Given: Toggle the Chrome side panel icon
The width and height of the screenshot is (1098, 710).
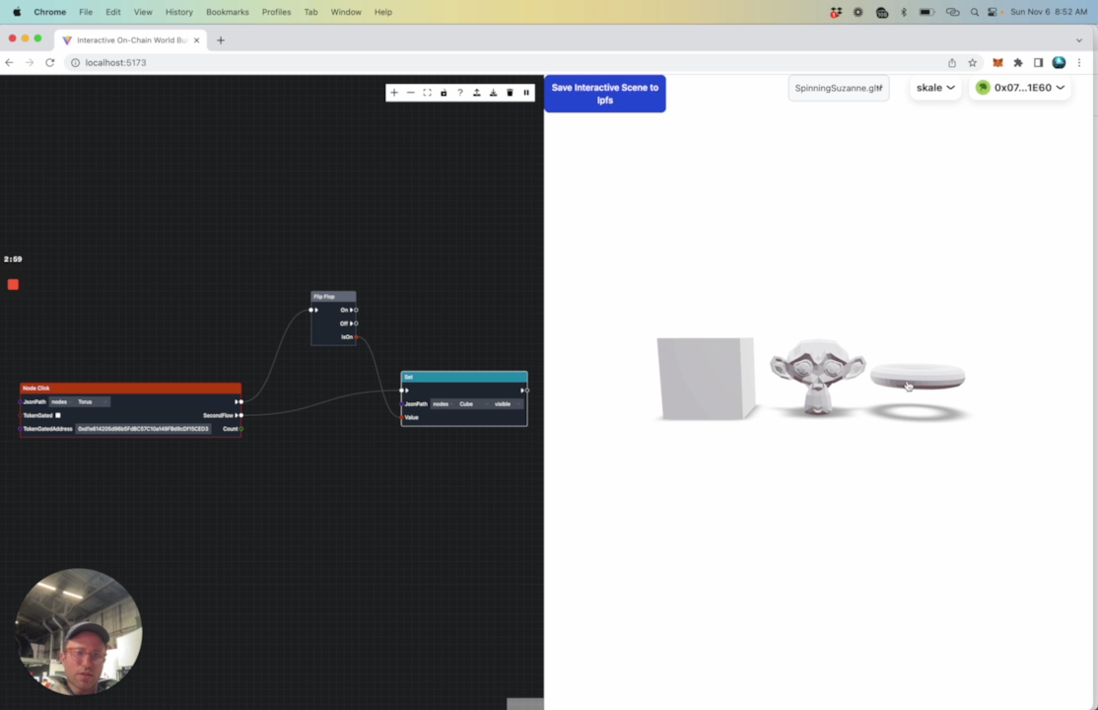Looking at the screenshot, I should tap(1039, 62).
